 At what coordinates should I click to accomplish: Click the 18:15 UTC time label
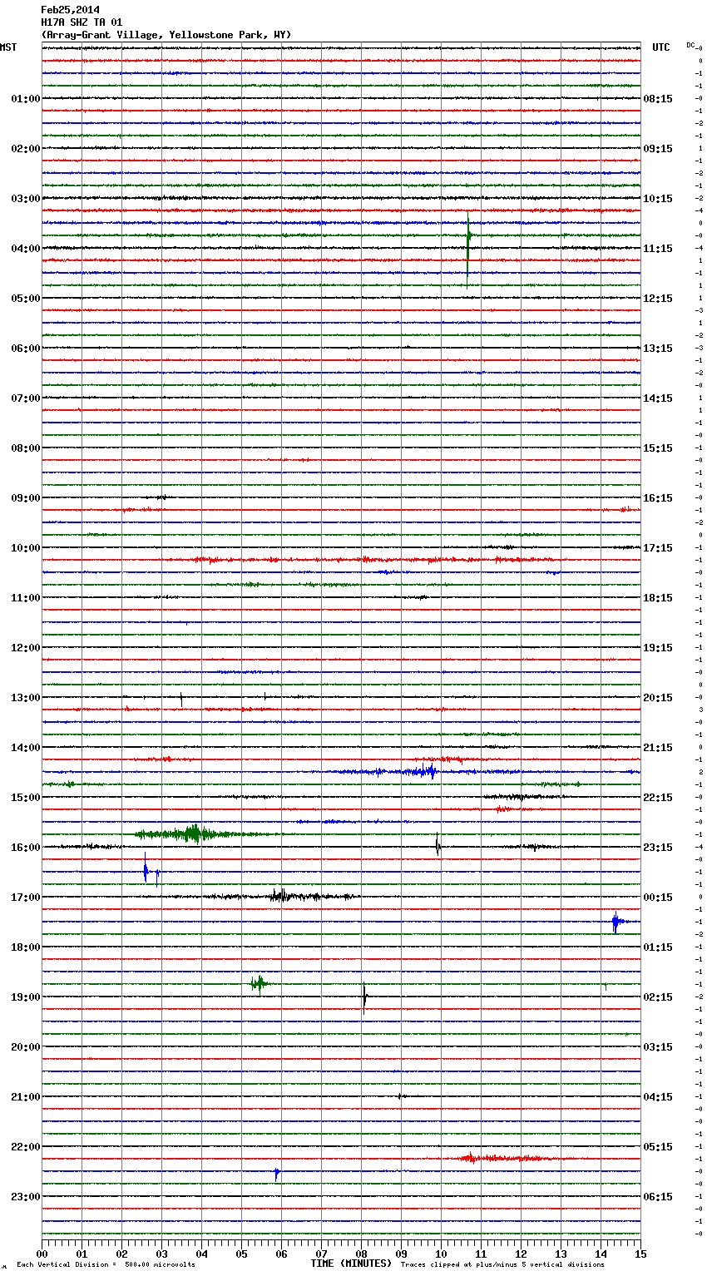coord(658,598)
